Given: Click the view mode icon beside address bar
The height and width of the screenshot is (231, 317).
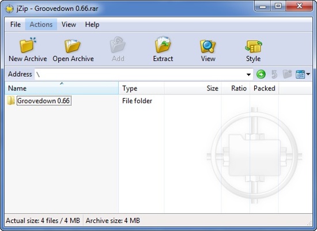Looking at the screenshot, I should click(300, 74).
